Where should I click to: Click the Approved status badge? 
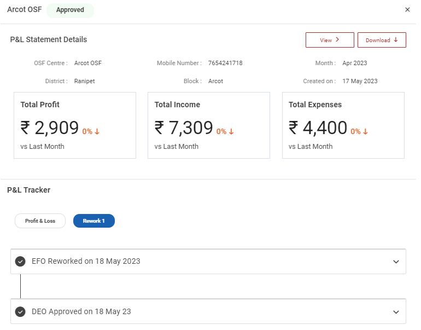click(70, 10)
